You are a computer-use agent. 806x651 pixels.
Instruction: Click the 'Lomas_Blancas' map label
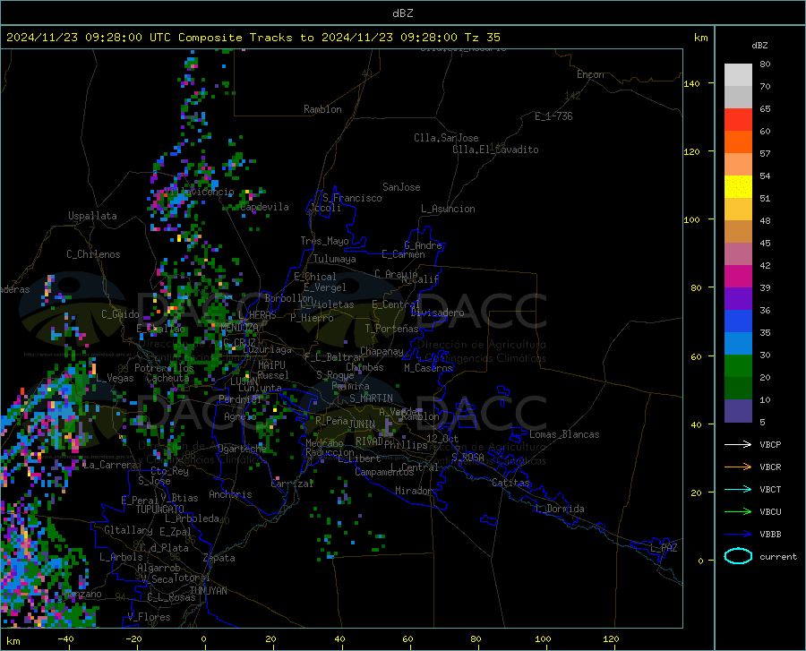click(564, 434)
